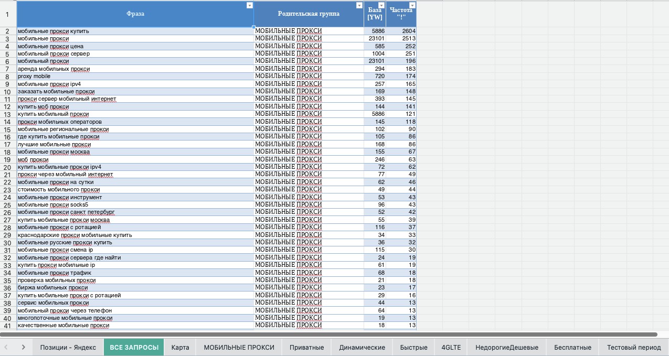Select cell 'моб прокси'
The image size is (669, 356).
135,159
